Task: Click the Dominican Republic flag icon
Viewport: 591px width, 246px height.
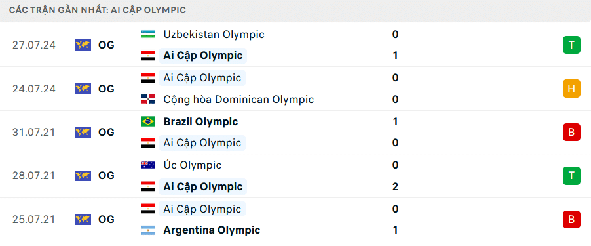Action: click(x=148, y=99)
